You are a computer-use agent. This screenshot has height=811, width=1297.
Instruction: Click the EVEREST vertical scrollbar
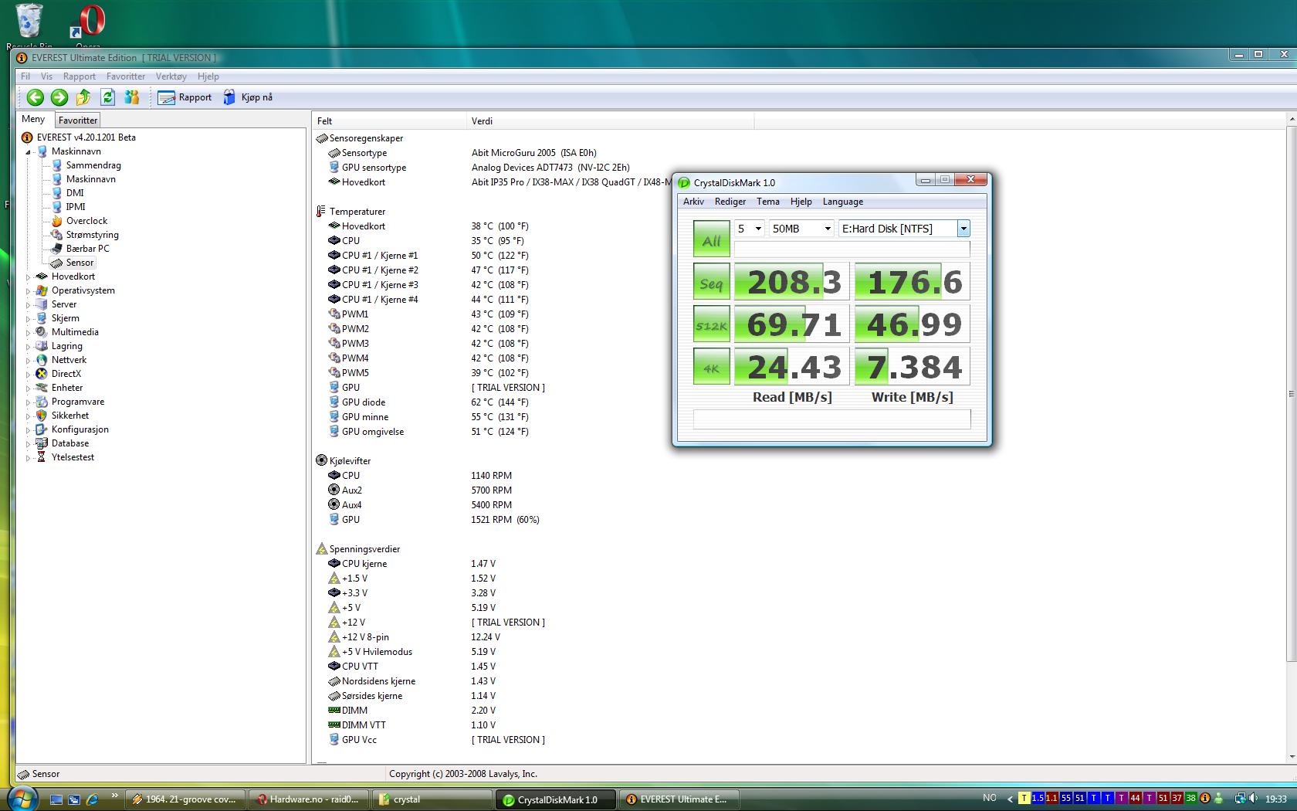[1290, 392]
